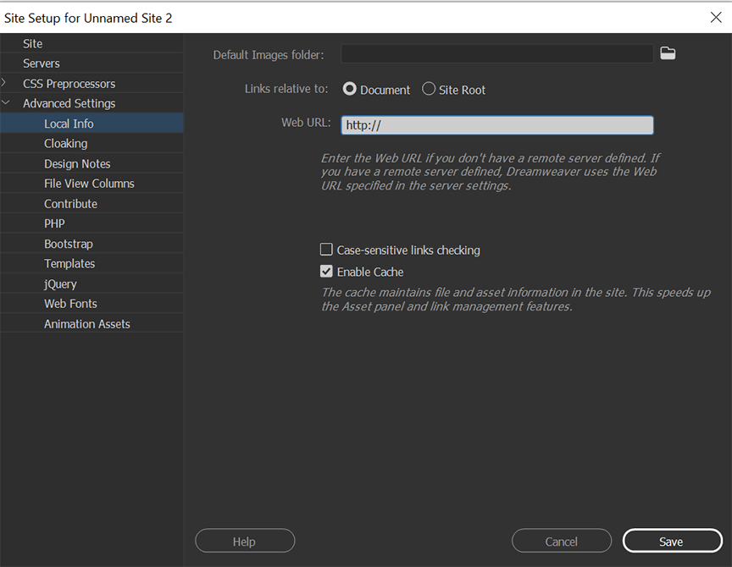Viewport: 732px width, 567px height.
Task: Go to Design Notes settings
Action: point(77,163)
